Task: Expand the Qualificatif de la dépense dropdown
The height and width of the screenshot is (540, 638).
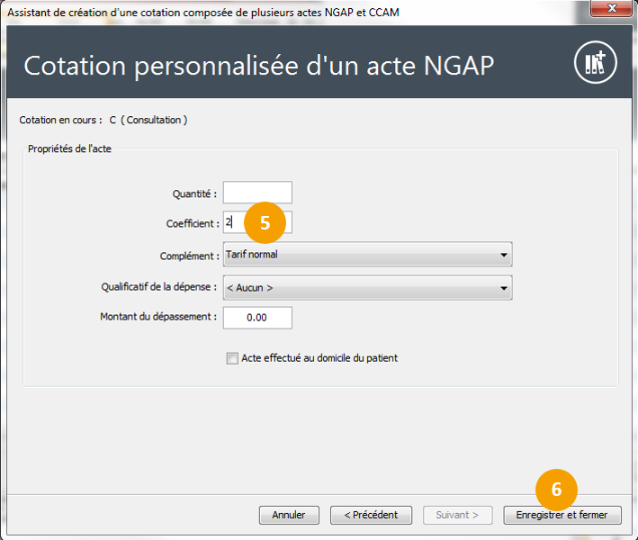Action: [x=360, y=288]
